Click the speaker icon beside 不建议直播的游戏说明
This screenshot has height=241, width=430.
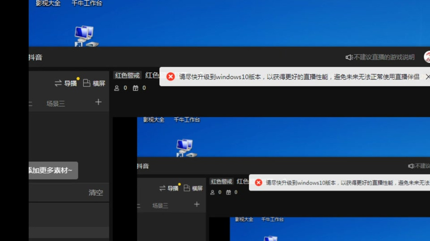[x=349, y=57]
